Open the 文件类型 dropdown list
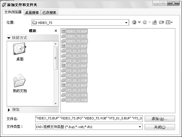The width and height of the screenshot is (182, 137). 140,127
